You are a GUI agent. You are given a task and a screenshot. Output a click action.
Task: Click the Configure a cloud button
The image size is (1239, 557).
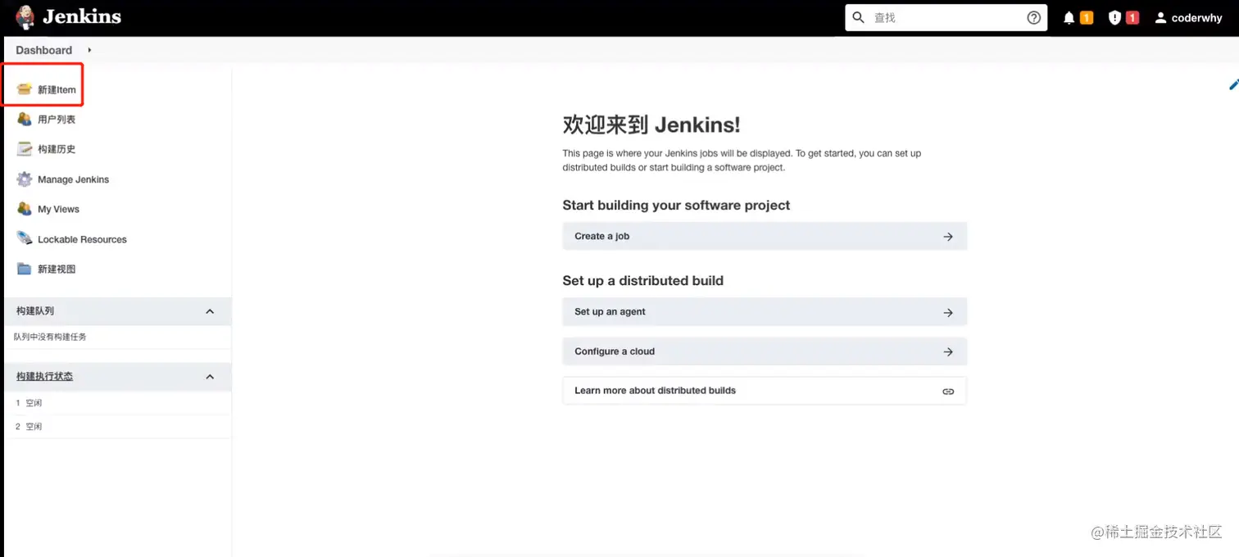click(765, 351)
